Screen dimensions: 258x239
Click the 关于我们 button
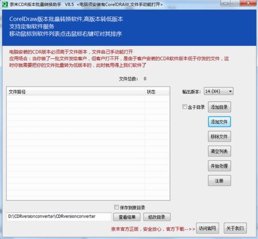click(x=235, y=228)
